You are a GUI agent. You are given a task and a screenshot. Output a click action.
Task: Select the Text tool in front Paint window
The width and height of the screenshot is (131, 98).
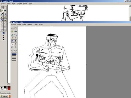pyautogui.click(x=15, y=41)
